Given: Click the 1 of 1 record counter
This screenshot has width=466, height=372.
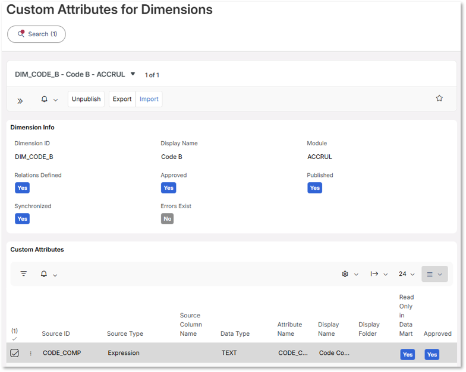Looking at the screenshot, I should (152, 75).
